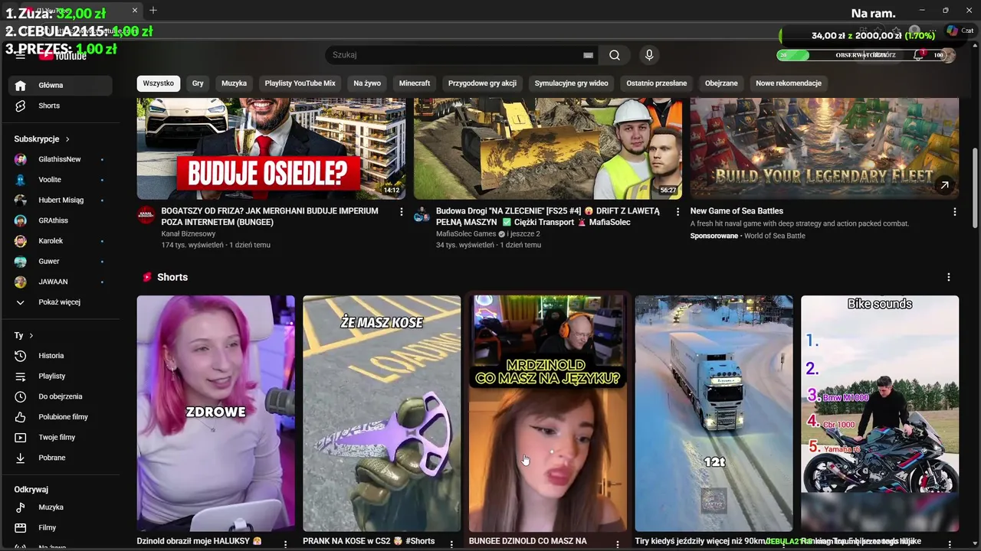981x551 pixels.
Task: Visit MafiaSolec Games channel name
Action: click(466, 233)
